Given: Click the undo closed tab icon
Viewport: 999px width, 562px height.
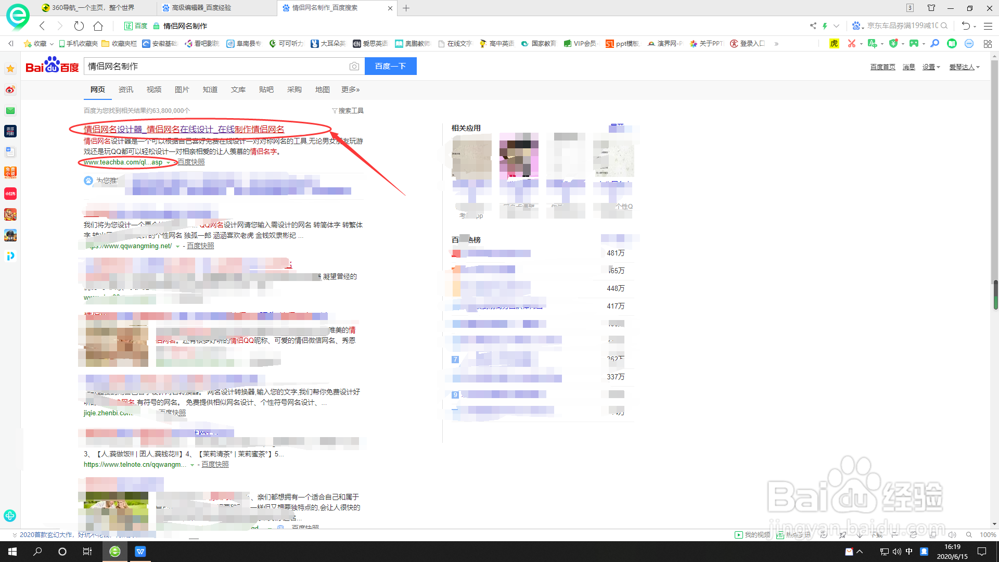Looking at the screenshot, I should point(966,25).
